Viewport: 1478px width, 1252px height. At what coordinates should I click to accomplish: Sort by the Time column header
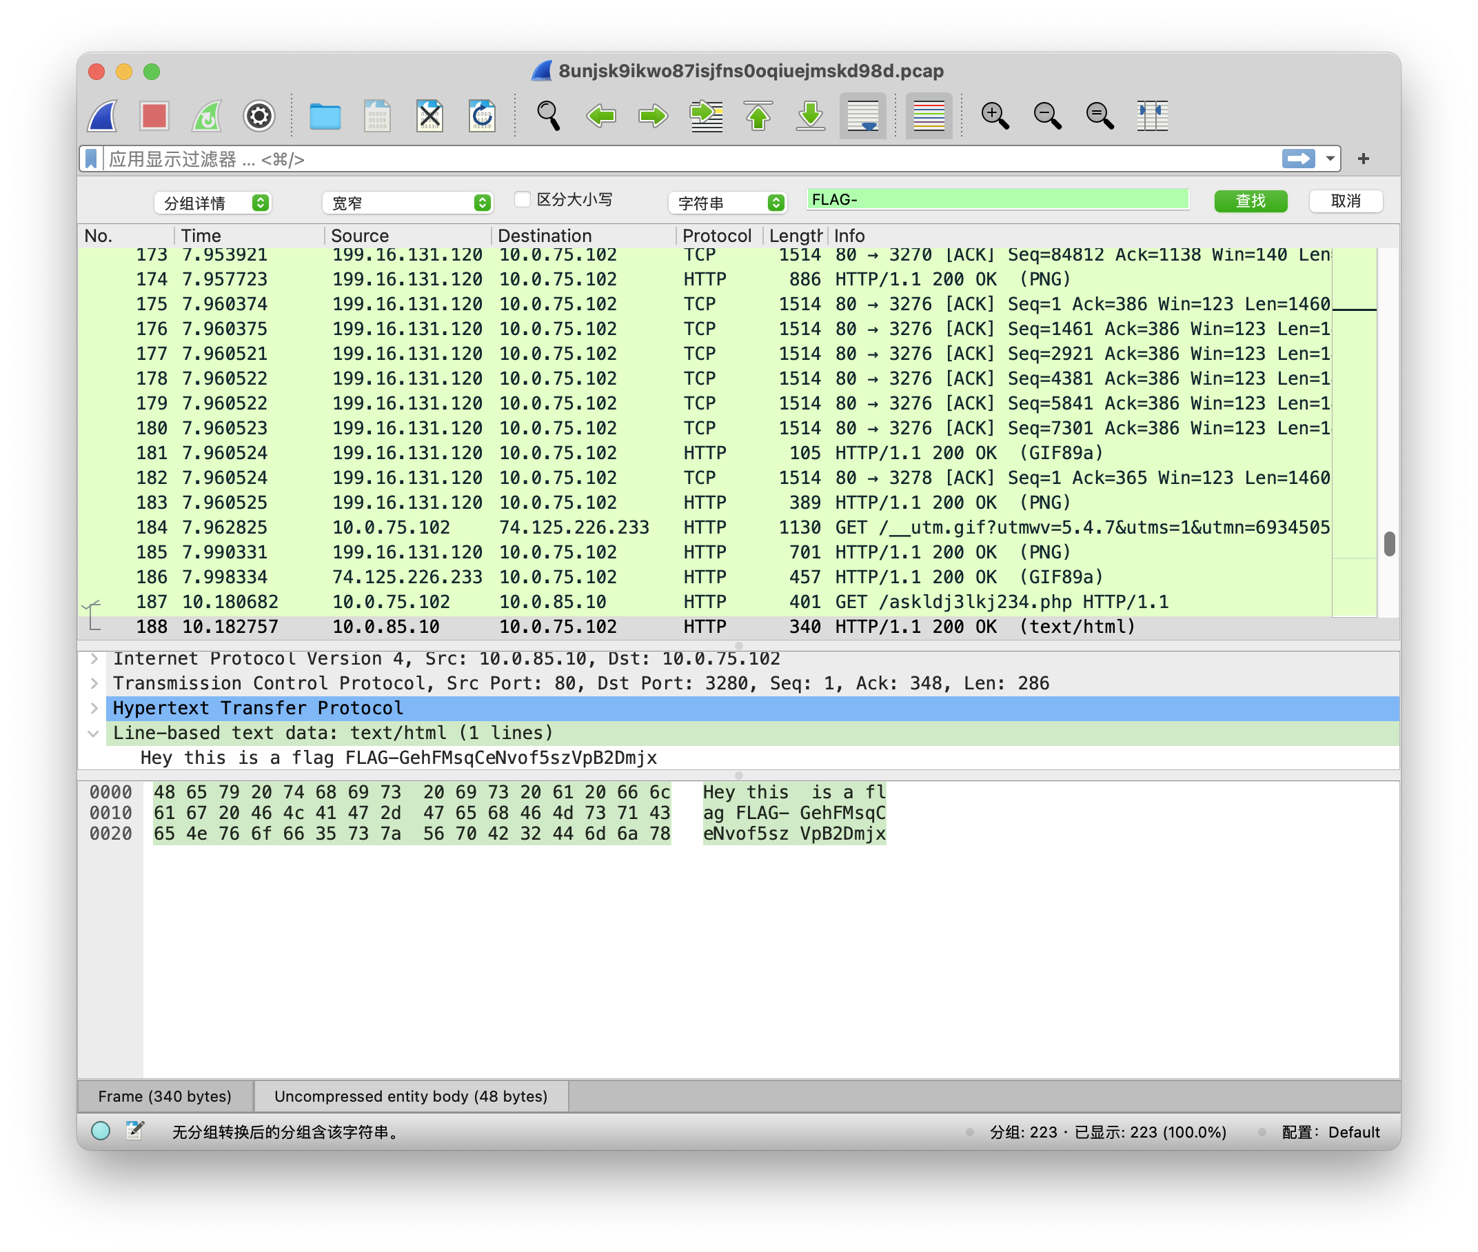pos(249,236)
